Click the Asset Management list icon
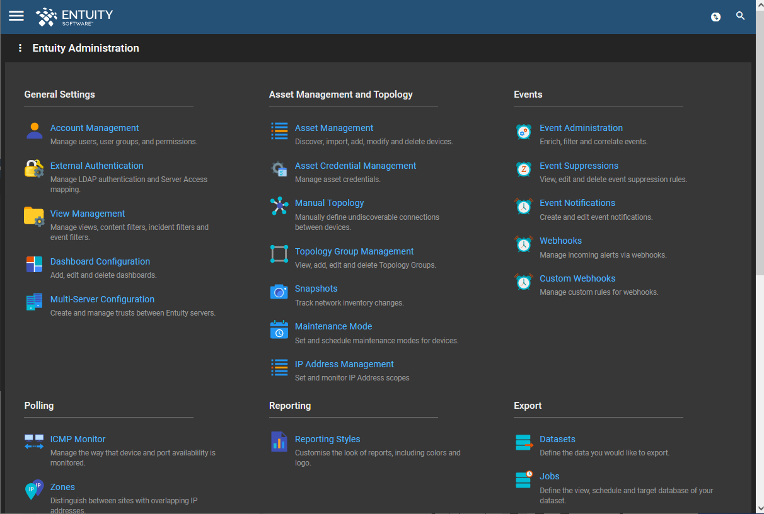 point(279,130)
